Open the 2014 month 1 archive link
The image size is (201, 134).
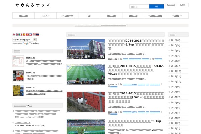tap(175, 128)
